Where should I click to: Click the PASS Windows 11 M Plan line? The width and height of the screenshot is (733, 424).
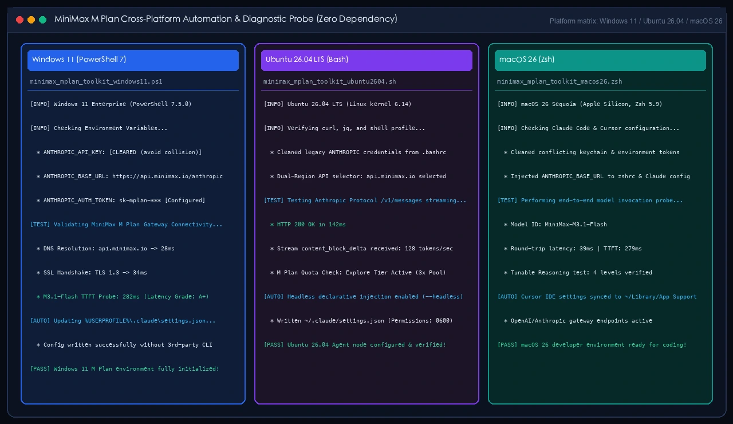(125, 369)
